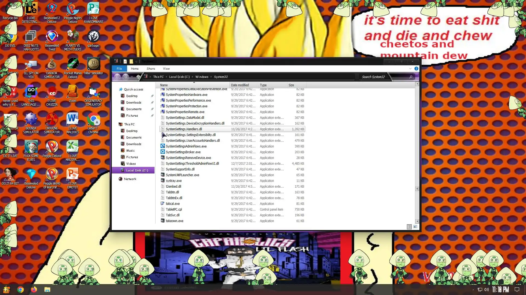The height and width of the screenshot is (295, 526).
Task: Sort files by Size column header
Action: tap(291, 85)
